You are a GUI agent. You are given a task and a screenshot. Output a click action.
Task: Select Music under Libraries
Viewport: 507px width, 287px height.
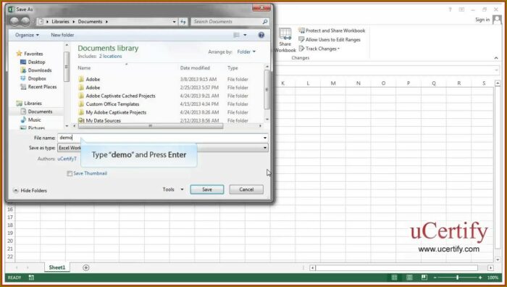30,120
